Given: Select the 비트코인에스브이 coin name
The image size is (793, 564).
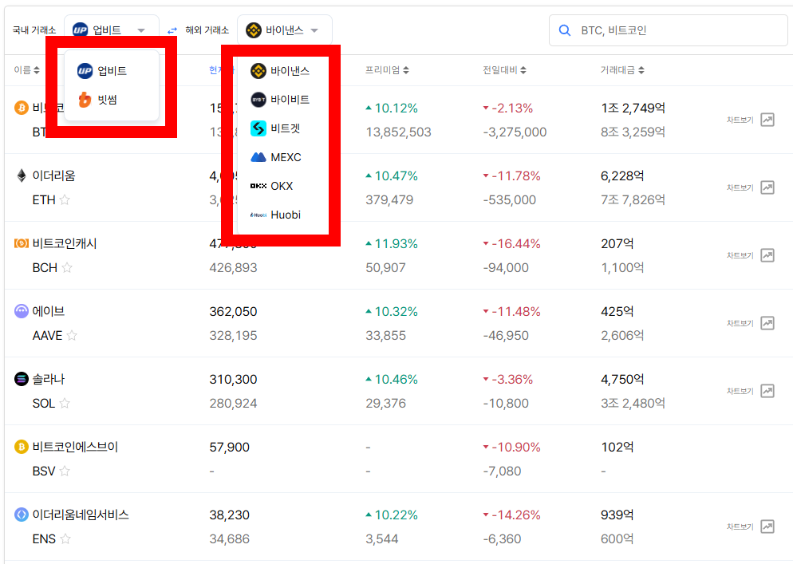Looking at the screenshot, I should tap(75, 447).
